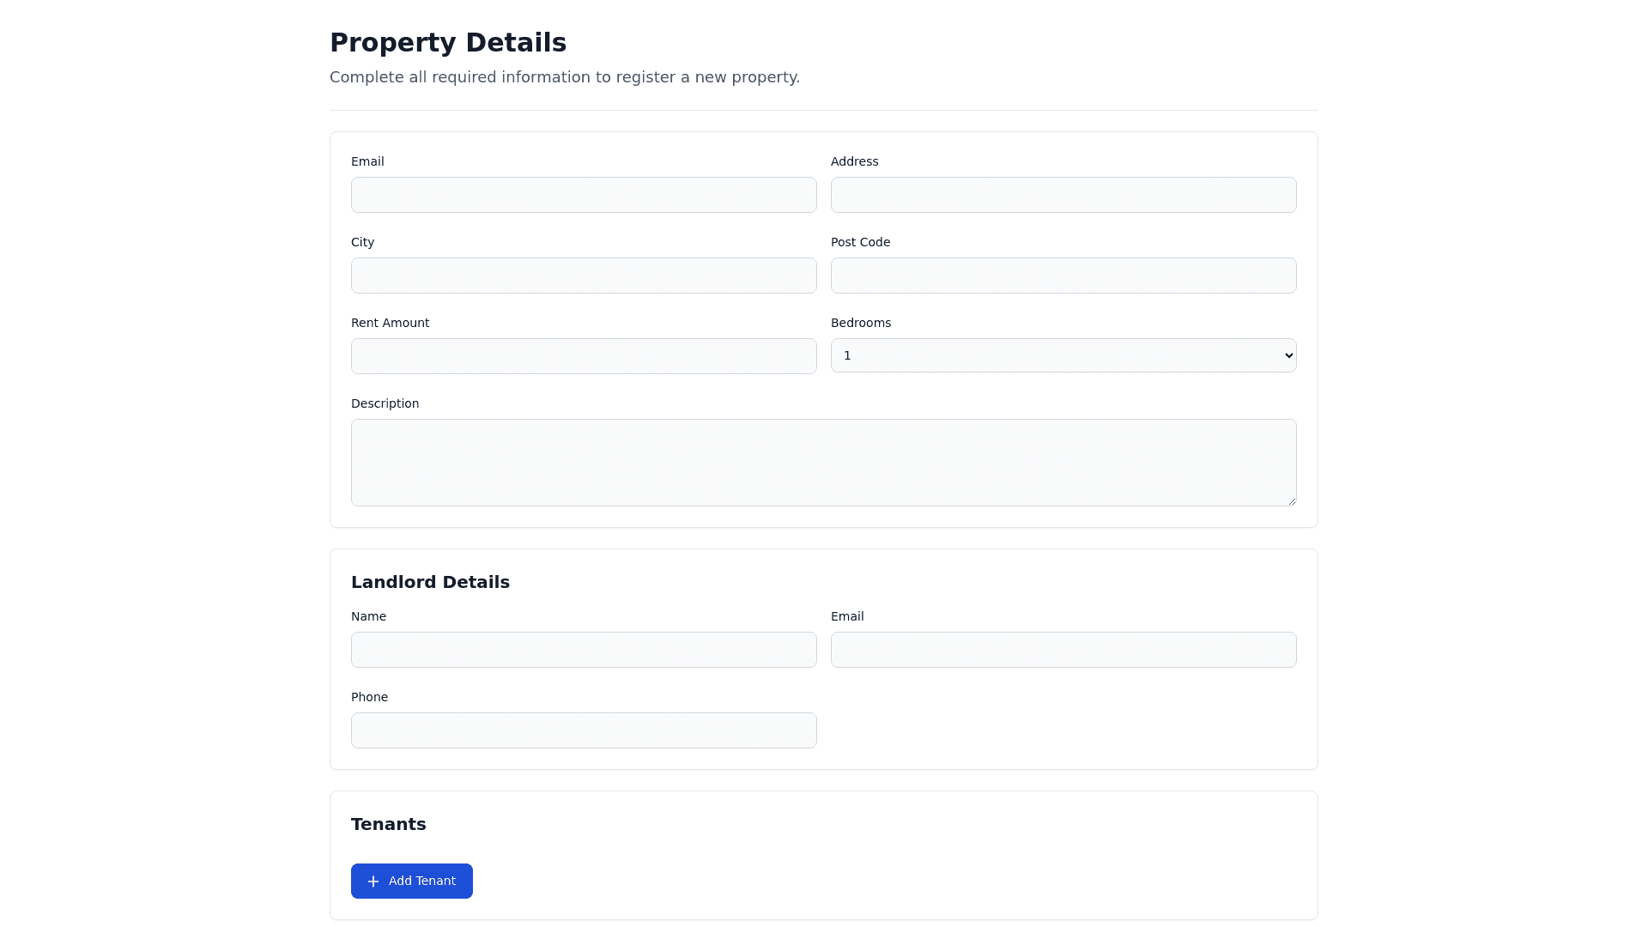Click the landlord Email input field
Viewport: 1648px width, 927px height.
pos(1063,650)
